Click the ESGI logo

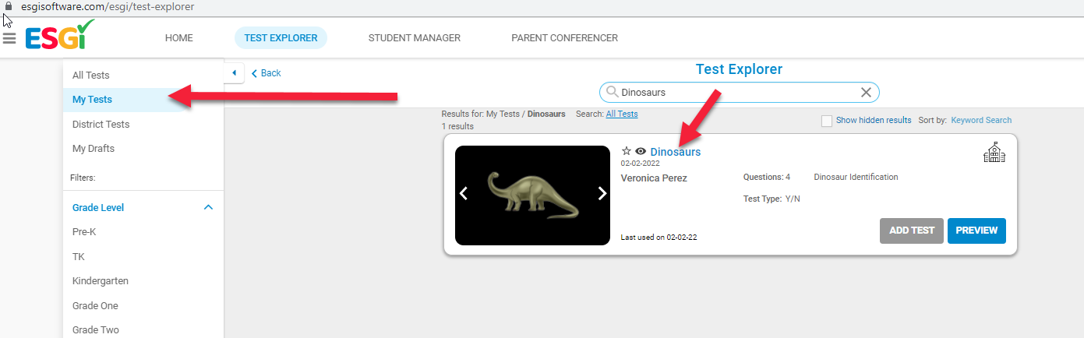click(x=60, y=37)
